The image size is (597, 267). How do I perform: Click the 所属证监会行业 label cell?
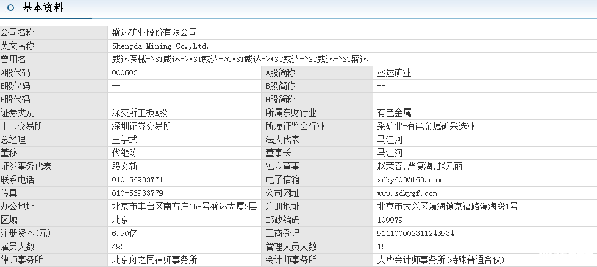[317, 126]
